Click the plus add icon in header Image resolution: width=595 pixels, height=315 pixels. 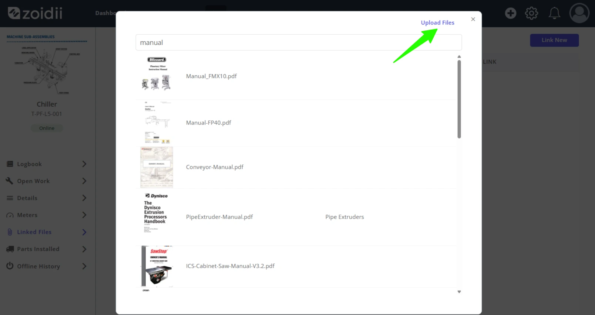tap(510, 13)
